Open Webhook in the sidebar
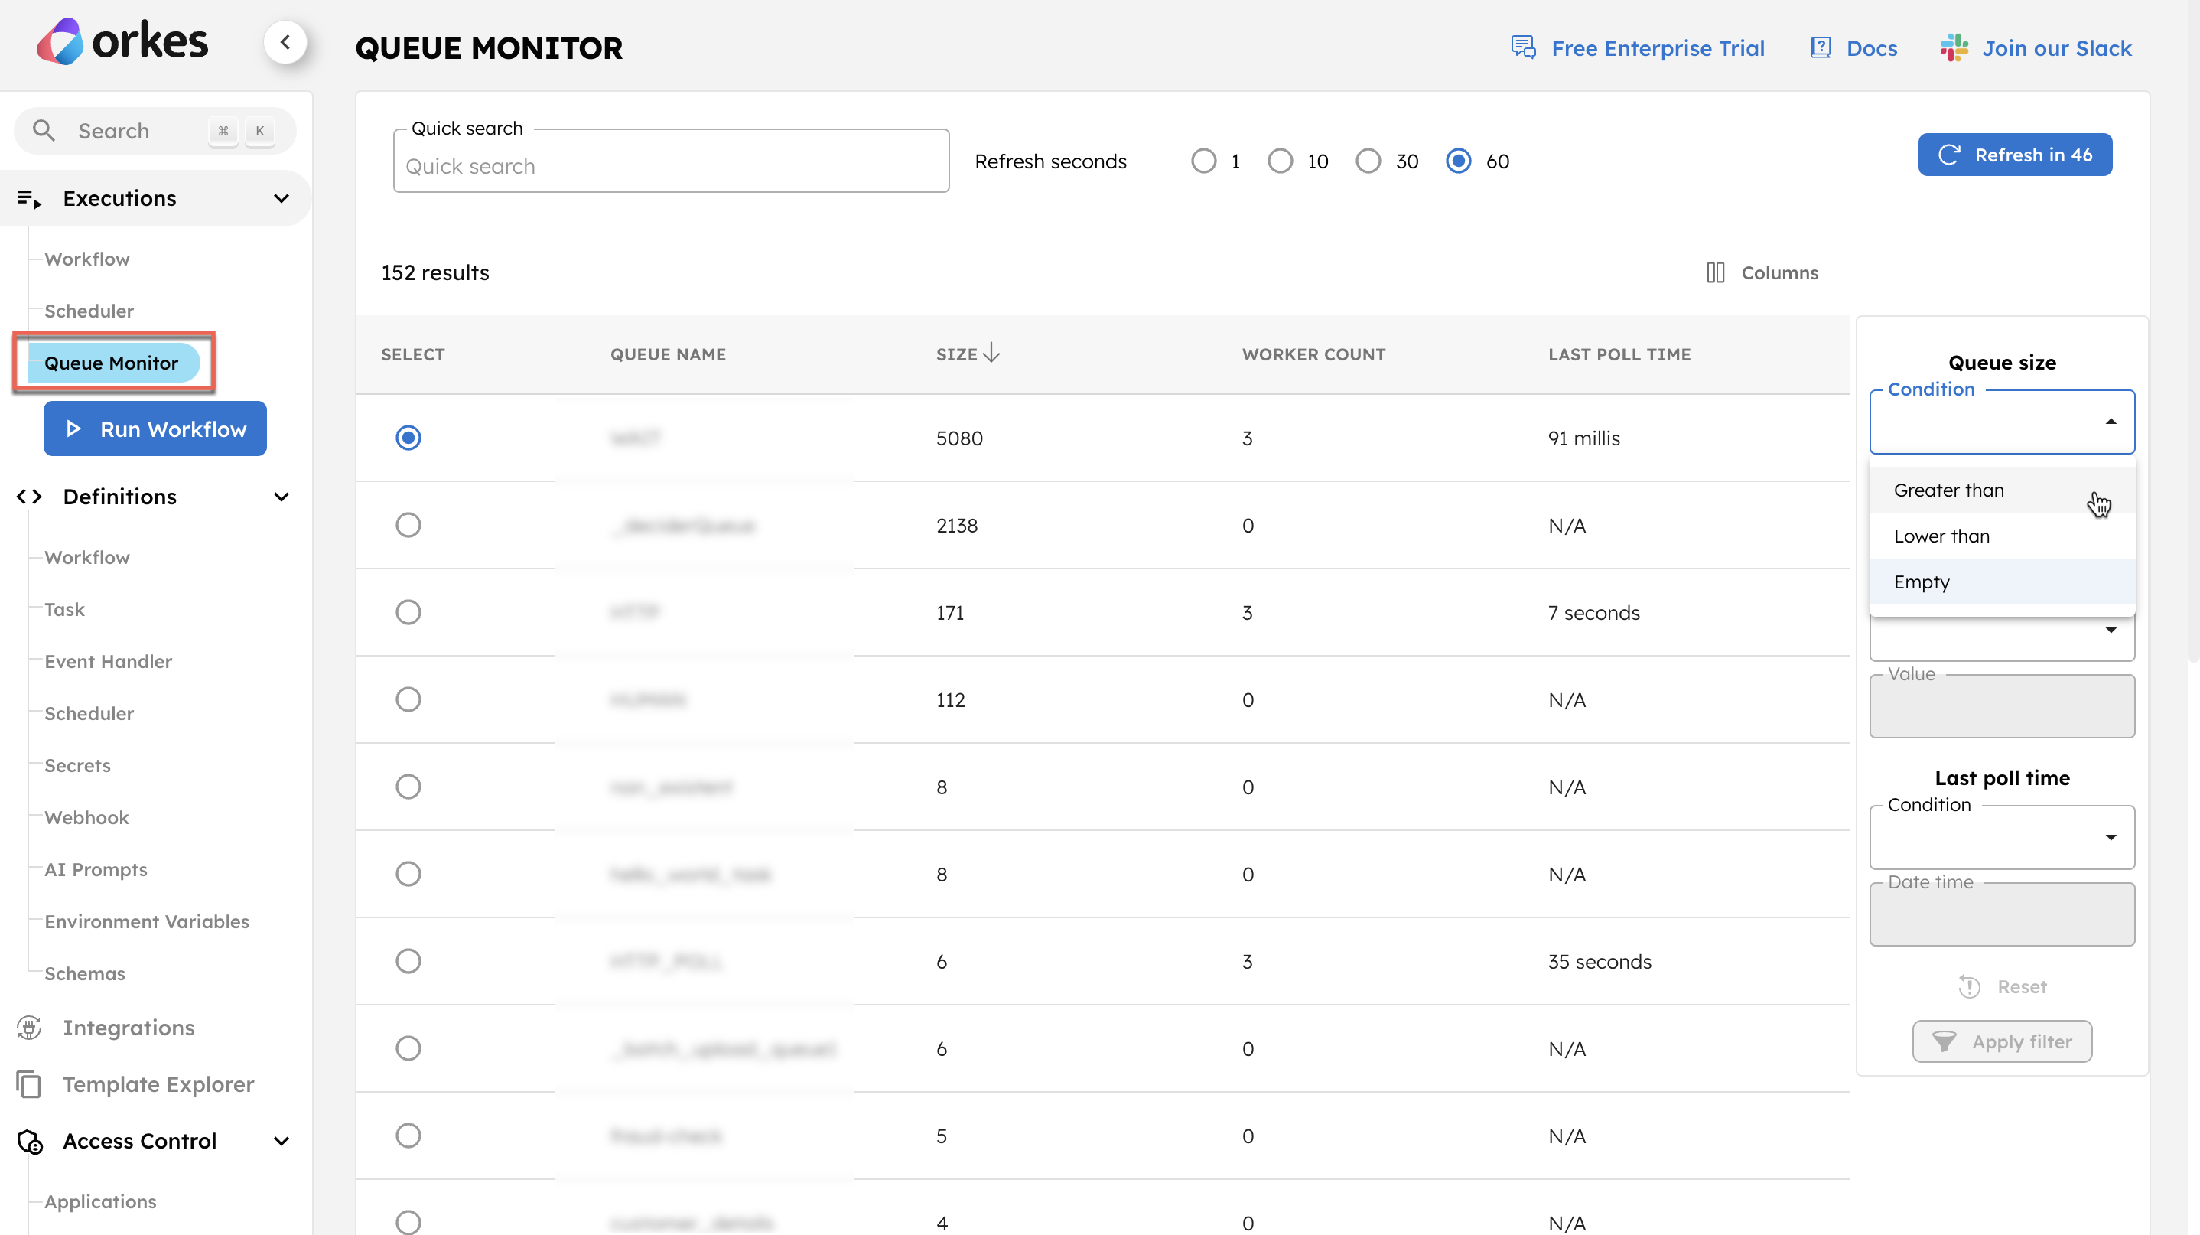 pyautogui.click(x=86, y=817)
